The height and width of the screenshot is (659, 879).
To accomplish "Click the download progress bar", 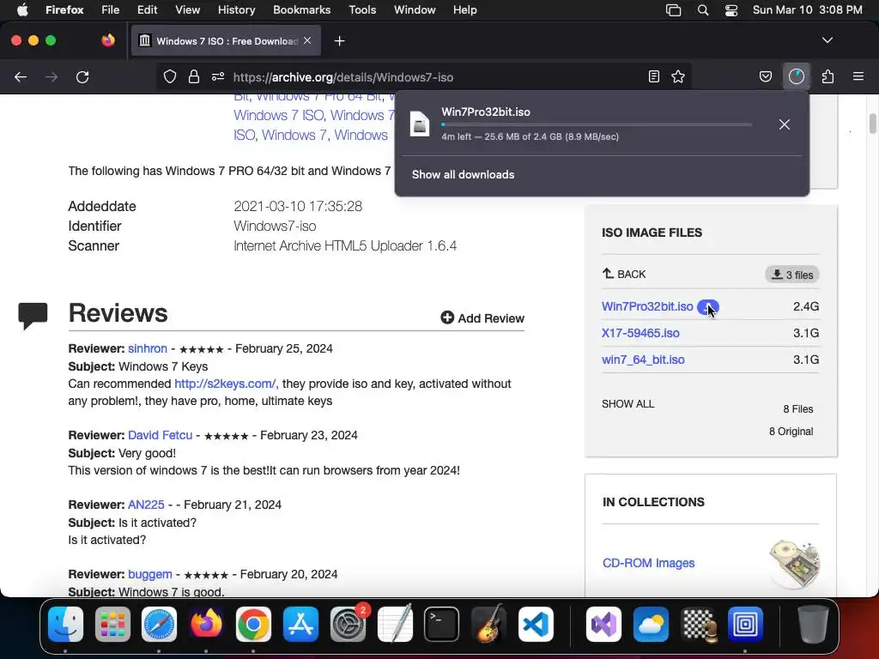I will tap(597, 124).
